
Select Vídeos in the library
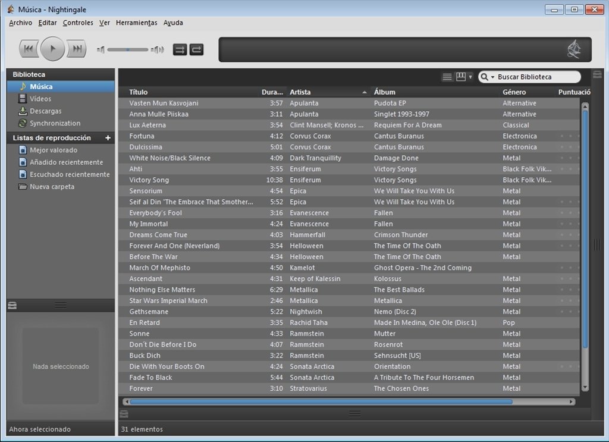click(61, 99)
